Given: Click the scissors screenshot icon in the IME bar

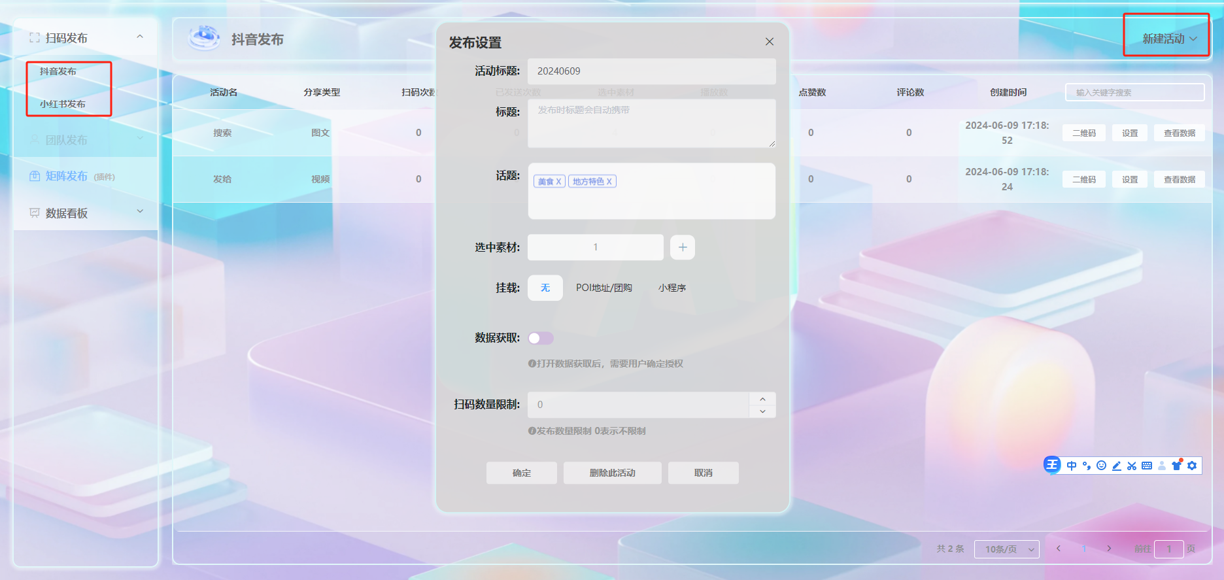Looking at the screenshot, I should [1132, 466].
